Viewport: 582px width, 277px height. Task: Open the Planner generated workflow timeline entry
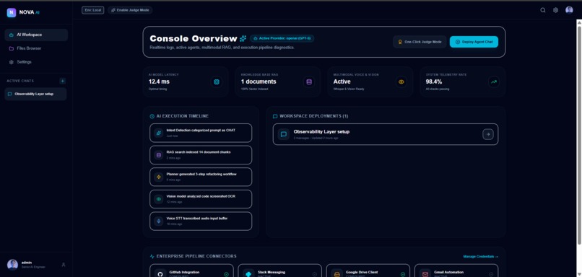201,177
